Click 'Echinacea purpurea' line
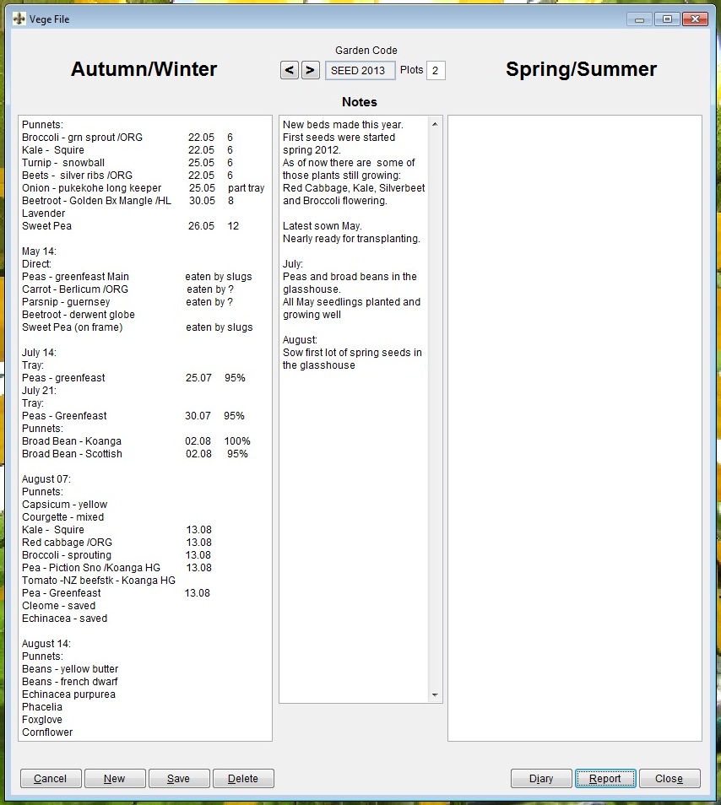721x805 pixels. pos(69,694)
